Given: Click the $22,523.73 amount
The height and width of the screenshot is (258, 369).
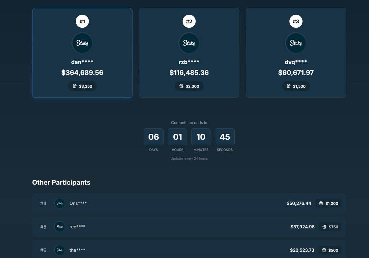Looking at the screenshot, I should click(302, 250).
